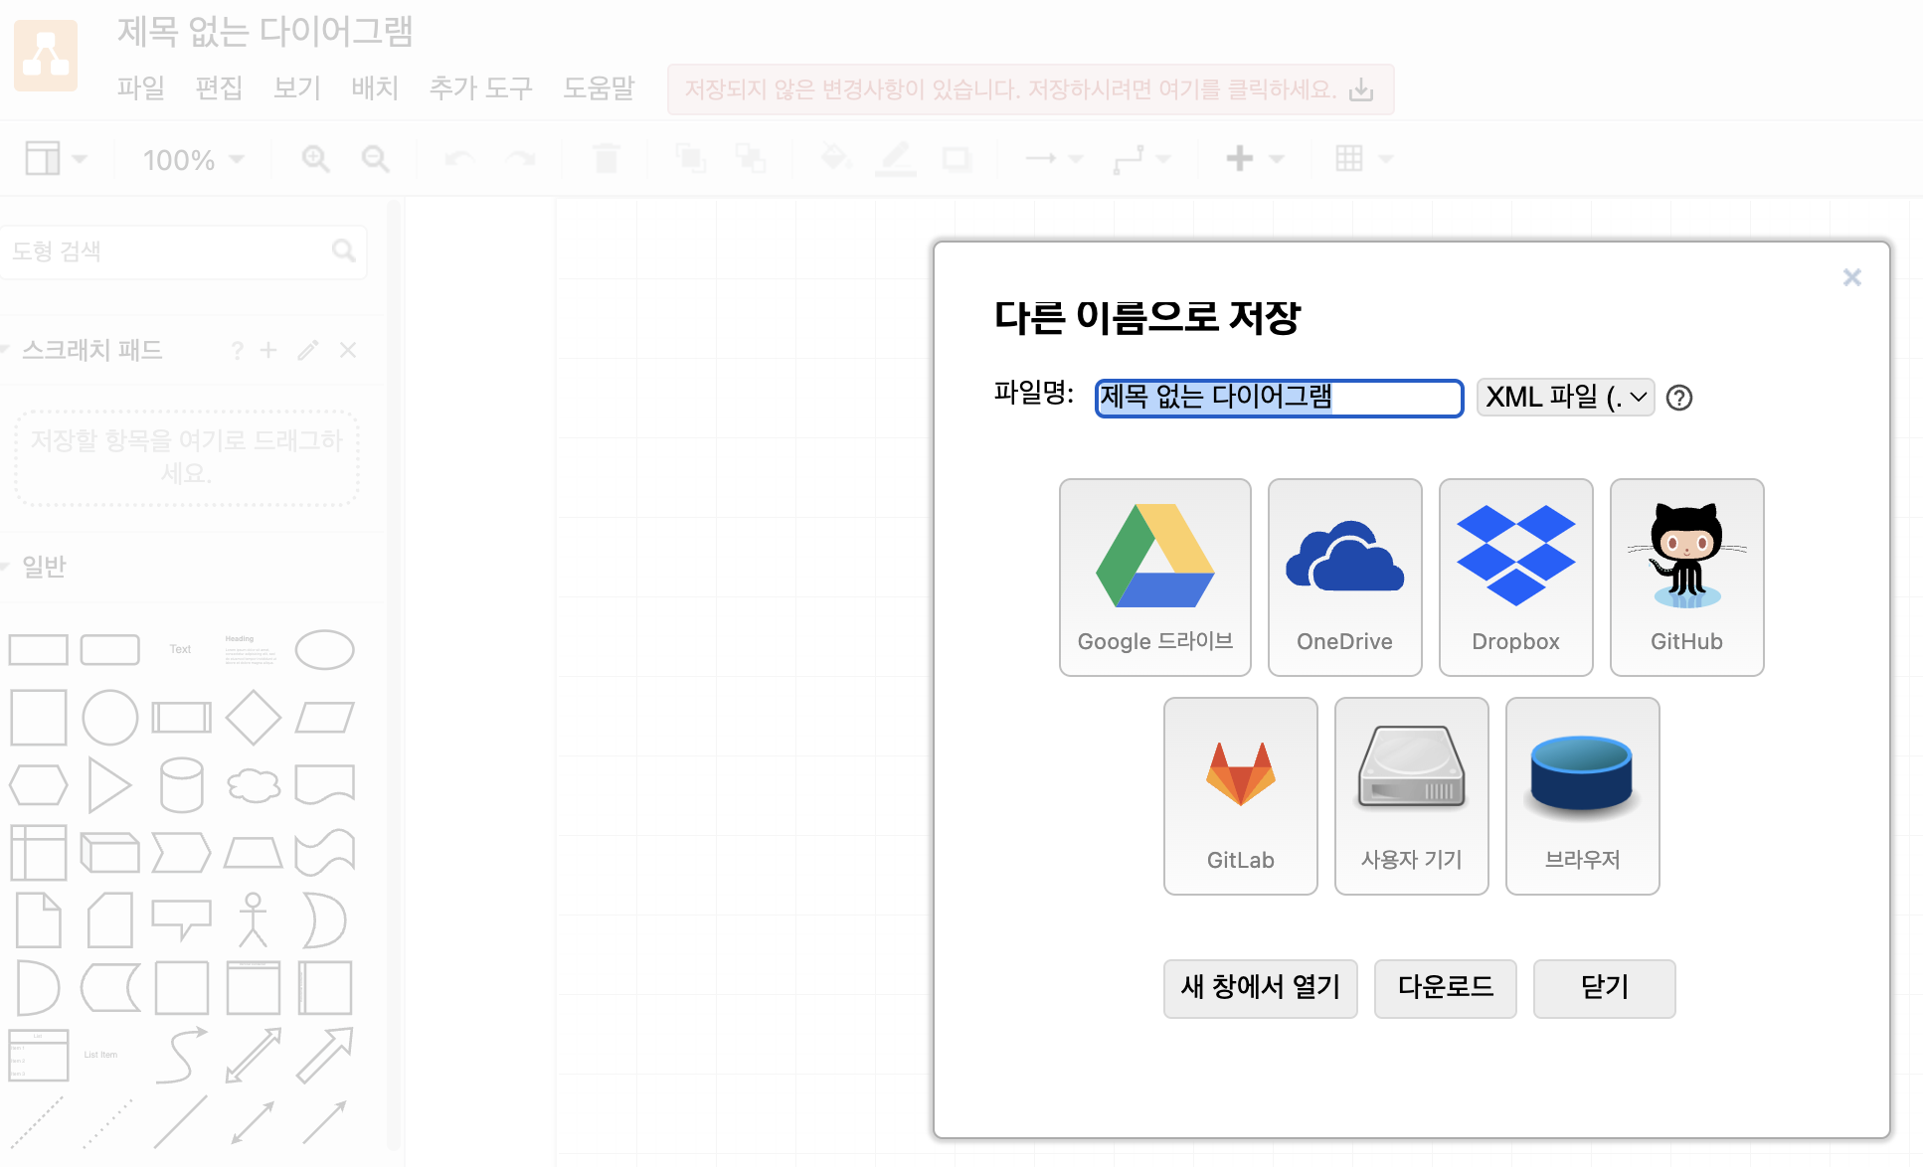Screen dimensions: 1923x1167
Task: Click the 다운로드 button
Action: click(1445, 988)
